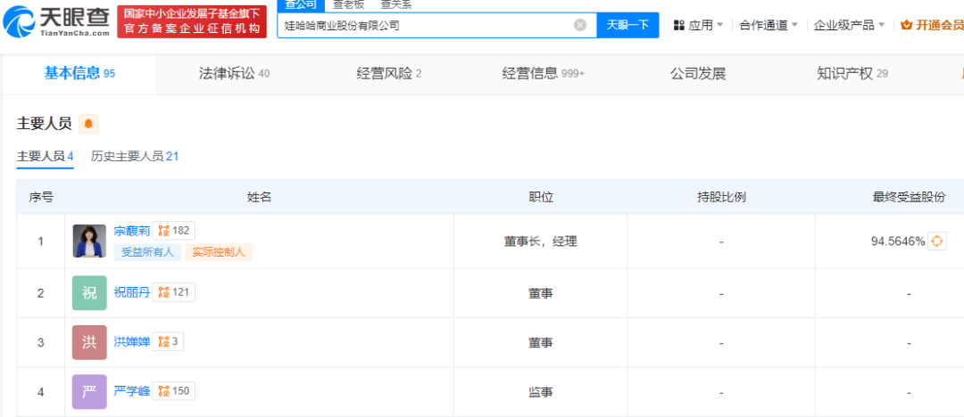
Task: Click the red 官方备案企业征信机构 banner
Action: tap(192, 22)
